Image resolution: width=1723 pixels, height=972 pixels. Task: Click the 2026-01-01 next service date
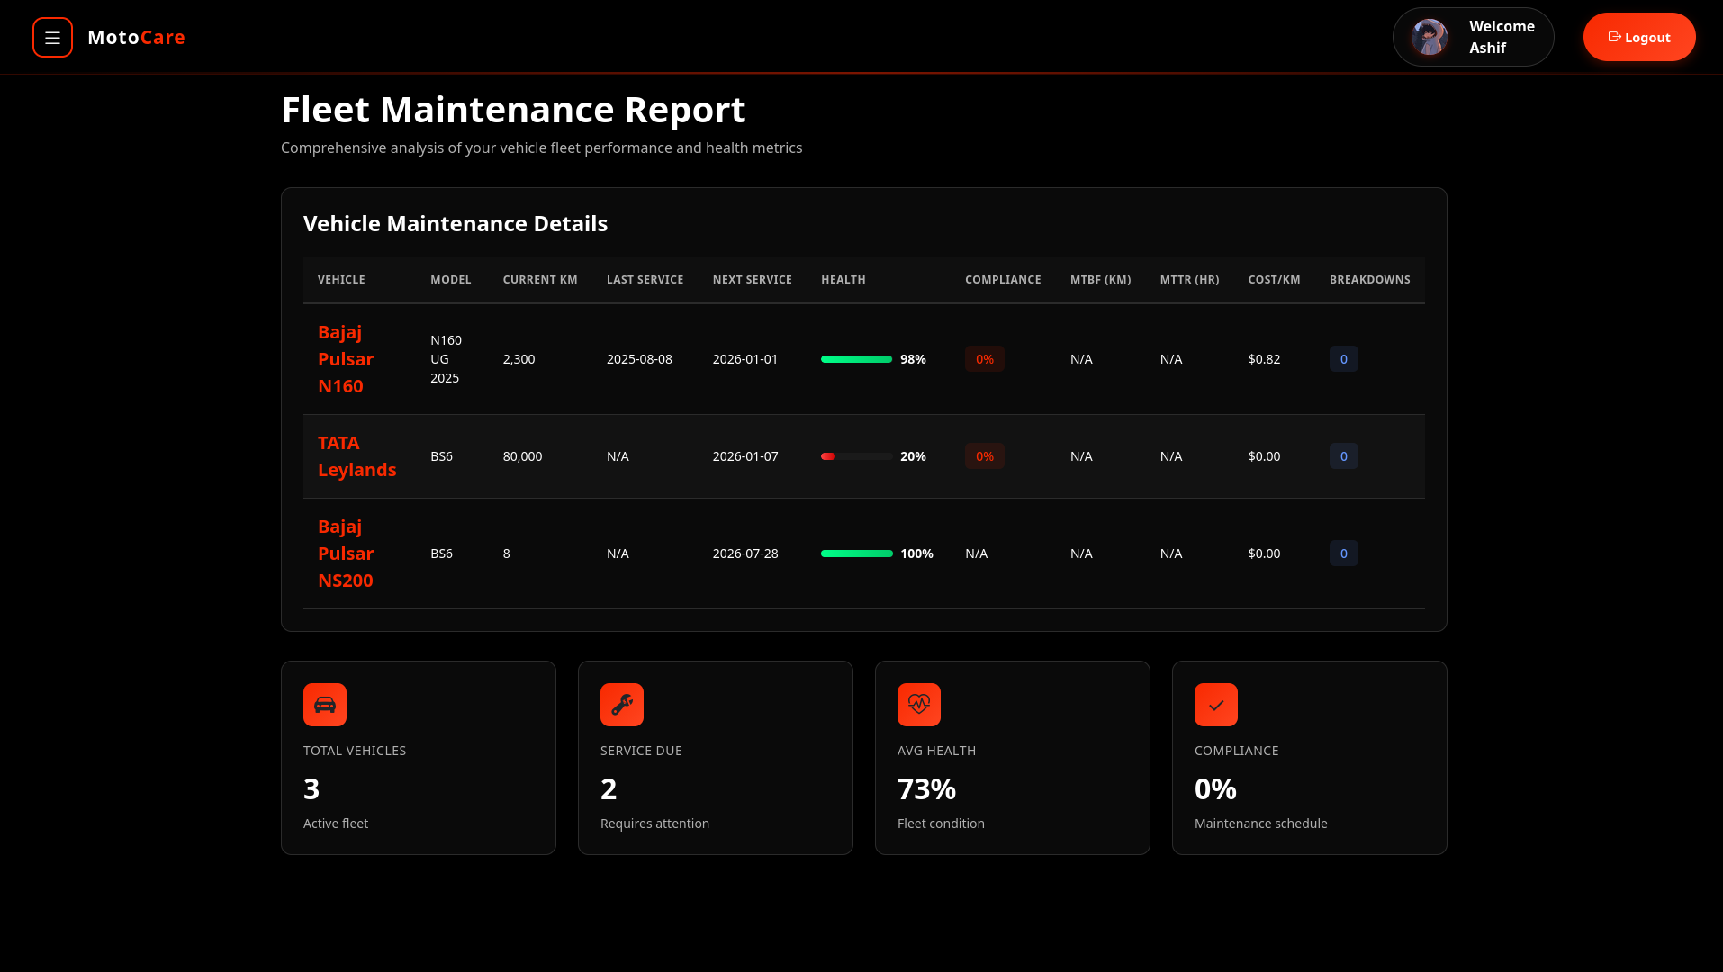click(745, 359)
